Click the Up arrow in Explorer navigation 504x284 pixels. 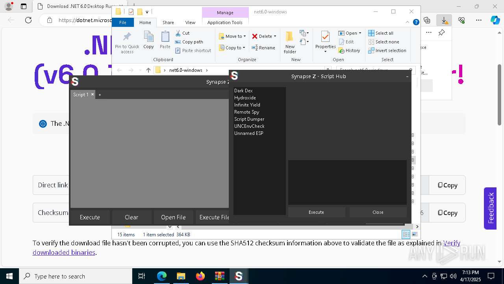(148, 70)
